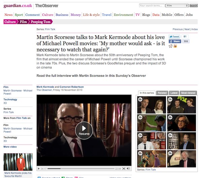Open the thumbnail of man in red suit
Image resolution: width=202 pixels, height=178 pixels.
[x=18, y=162]
